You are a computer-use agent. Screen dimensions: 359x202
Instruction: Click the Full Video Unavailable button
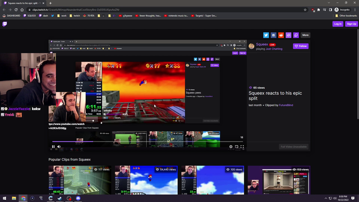(x=293, y=146)
